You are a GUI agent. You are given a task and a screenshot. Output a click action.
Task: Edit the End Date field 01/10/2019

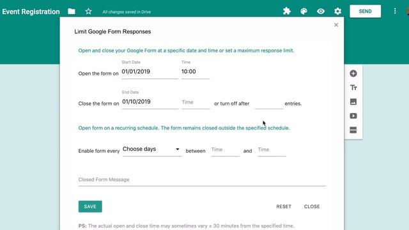click(x=150, y=102)
